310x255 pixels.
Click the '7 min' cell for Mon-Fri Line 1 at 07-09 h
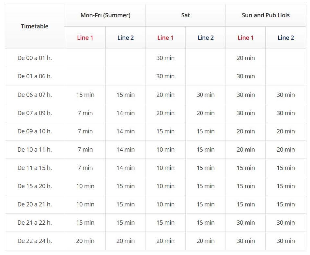85,112
